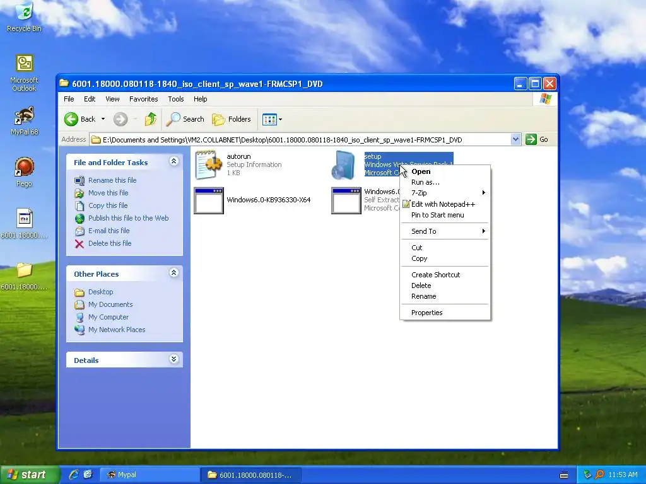
Task: Expand the Send To submenu
Action: click(445, 231)
